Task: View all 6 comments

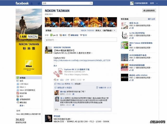Action: [x=64, y=88]
